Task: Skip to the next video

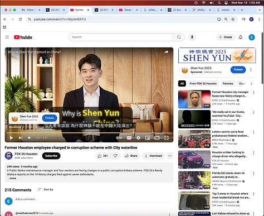Action: (21, 138)
